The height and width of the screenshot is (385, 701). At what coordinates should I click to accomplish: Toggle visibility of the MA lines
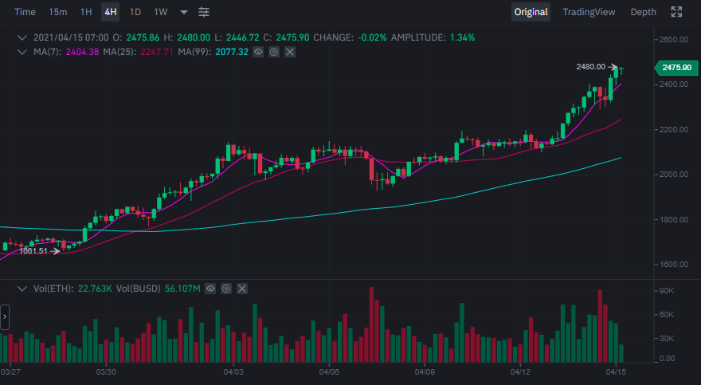pos(258,52)
